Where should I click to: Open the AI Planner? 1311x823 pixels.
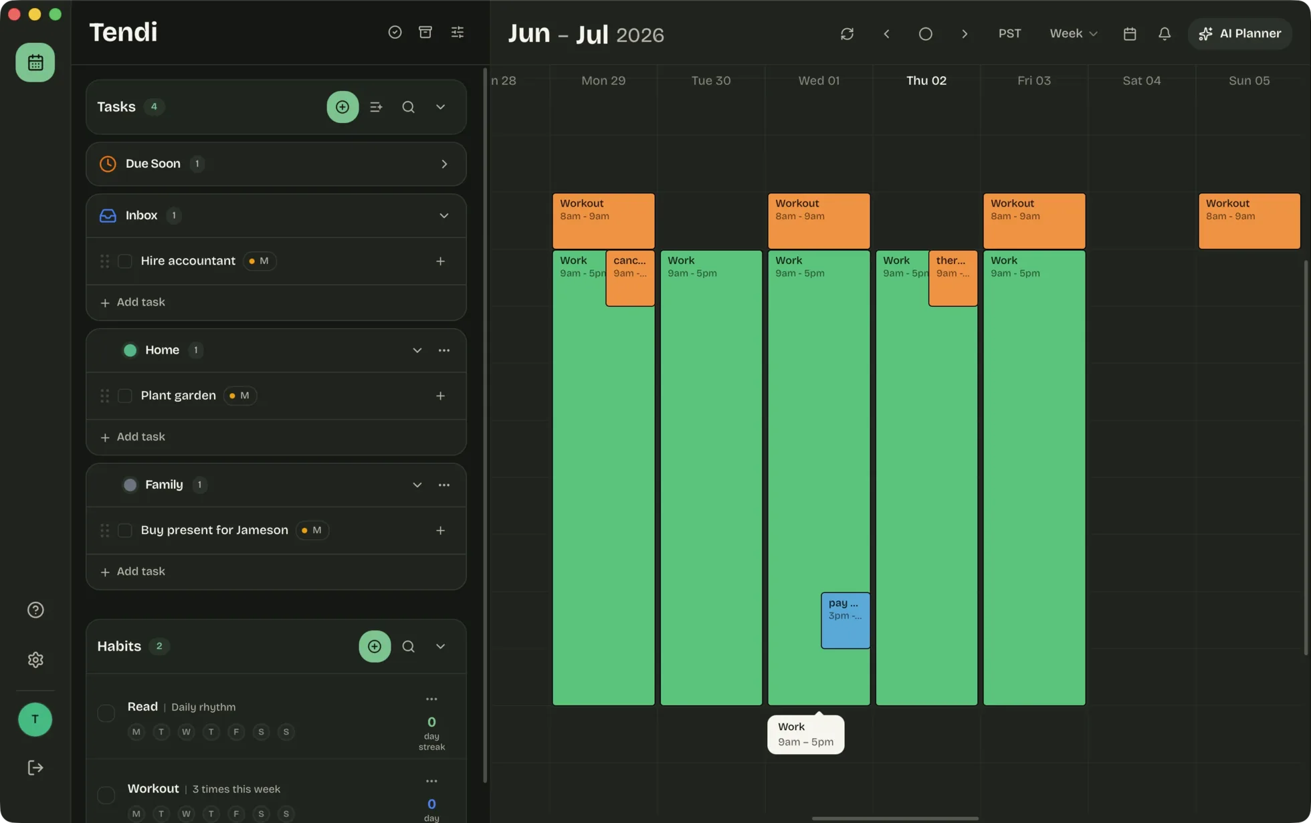pos(1239,33)
